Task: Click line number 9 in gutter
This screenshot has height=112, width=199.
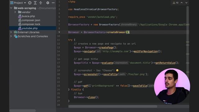Action: click(59, 32)
